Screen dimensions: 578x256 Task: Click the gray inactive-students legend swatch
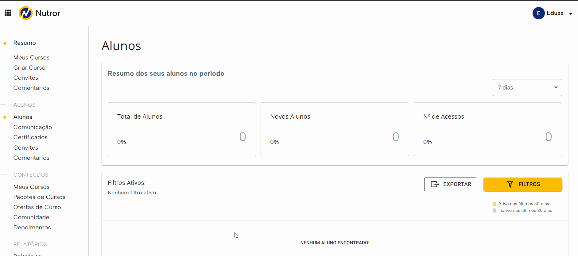pos(495,211)
